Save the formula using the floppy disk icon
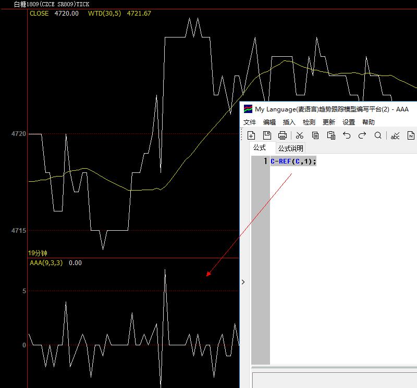Image resolution: width=417 pixels, height=388 pixels. click(x=267, y=135)
